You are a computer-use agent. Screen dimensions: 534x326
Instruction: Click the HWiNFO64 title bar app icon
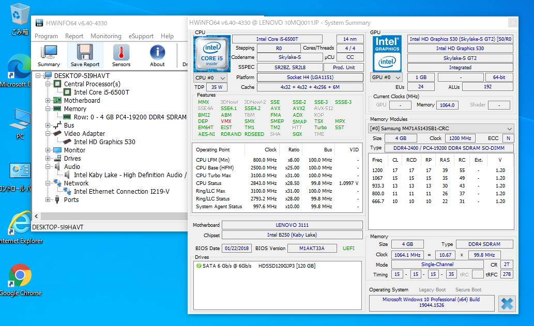[39, 23]
